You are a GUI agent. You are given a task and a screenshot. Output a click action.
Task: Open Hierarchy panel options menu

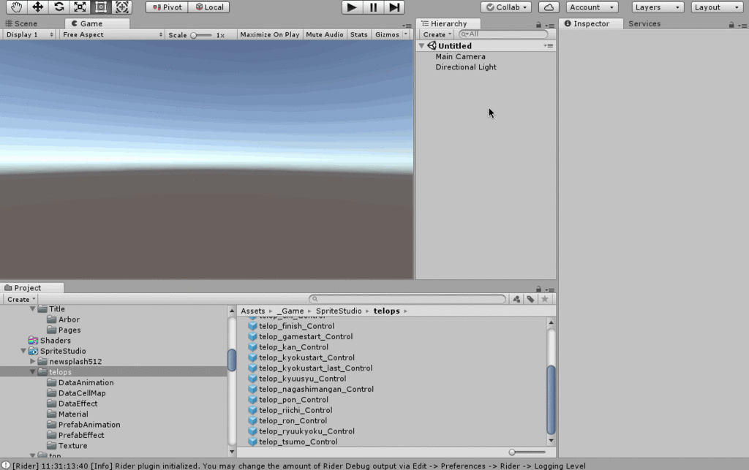click(549, 26)
